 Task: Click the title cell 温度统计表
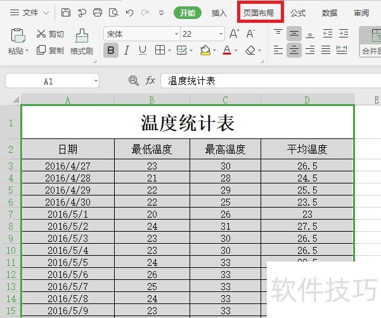188,123
